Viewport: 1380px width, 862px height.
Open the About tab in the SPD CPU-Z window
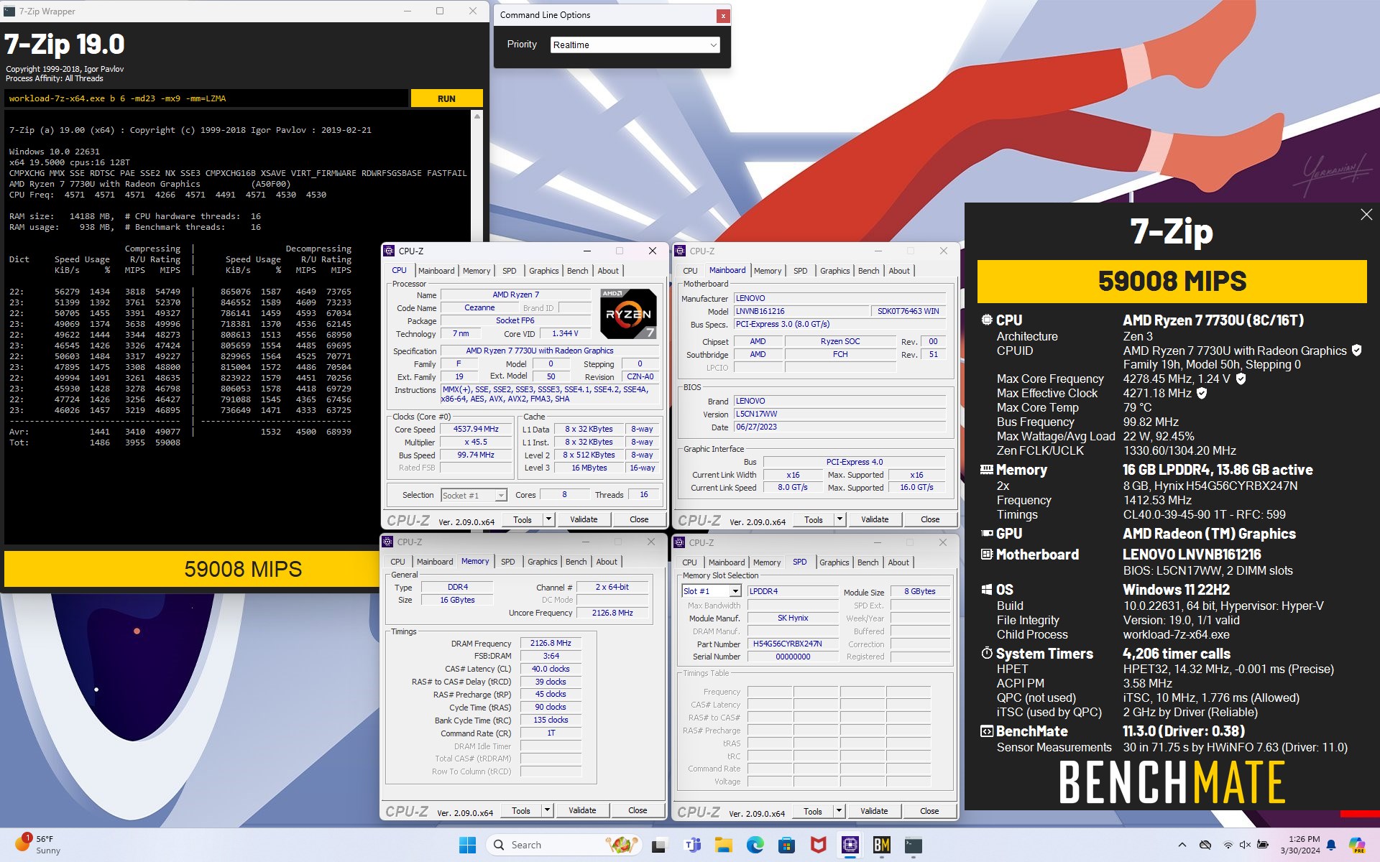tap(898, 562)
